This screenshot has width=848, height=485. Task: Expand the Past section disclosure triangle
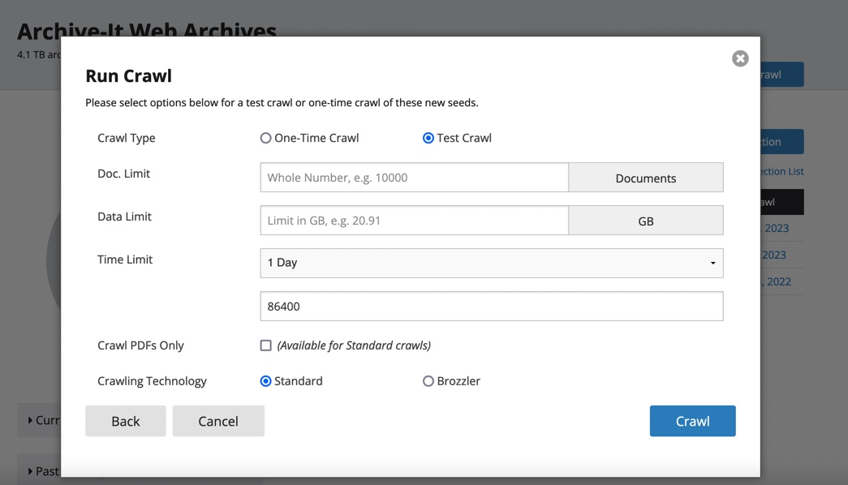(x=31, y=471)
